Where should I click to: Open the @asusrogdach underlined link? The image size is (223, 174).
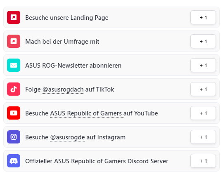(63, 89)
